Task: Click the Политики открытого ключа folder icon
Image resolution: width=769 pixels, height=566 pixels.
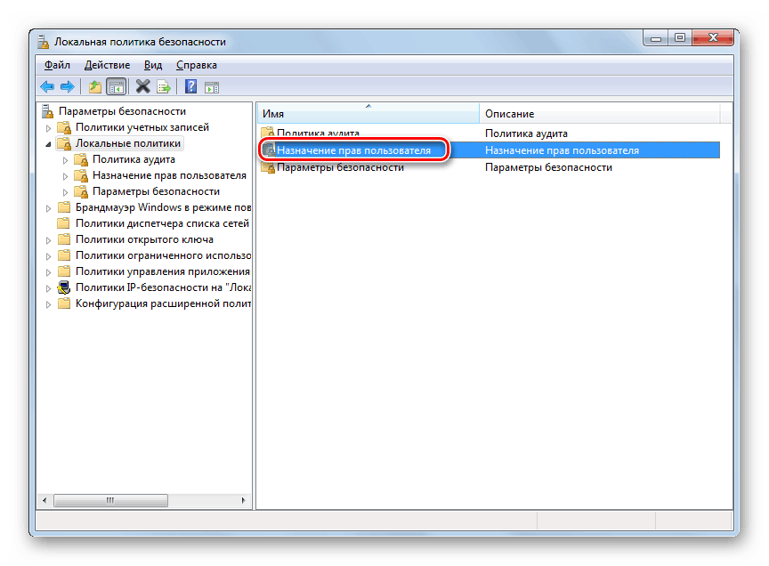Action: click(x=64, y=239)
